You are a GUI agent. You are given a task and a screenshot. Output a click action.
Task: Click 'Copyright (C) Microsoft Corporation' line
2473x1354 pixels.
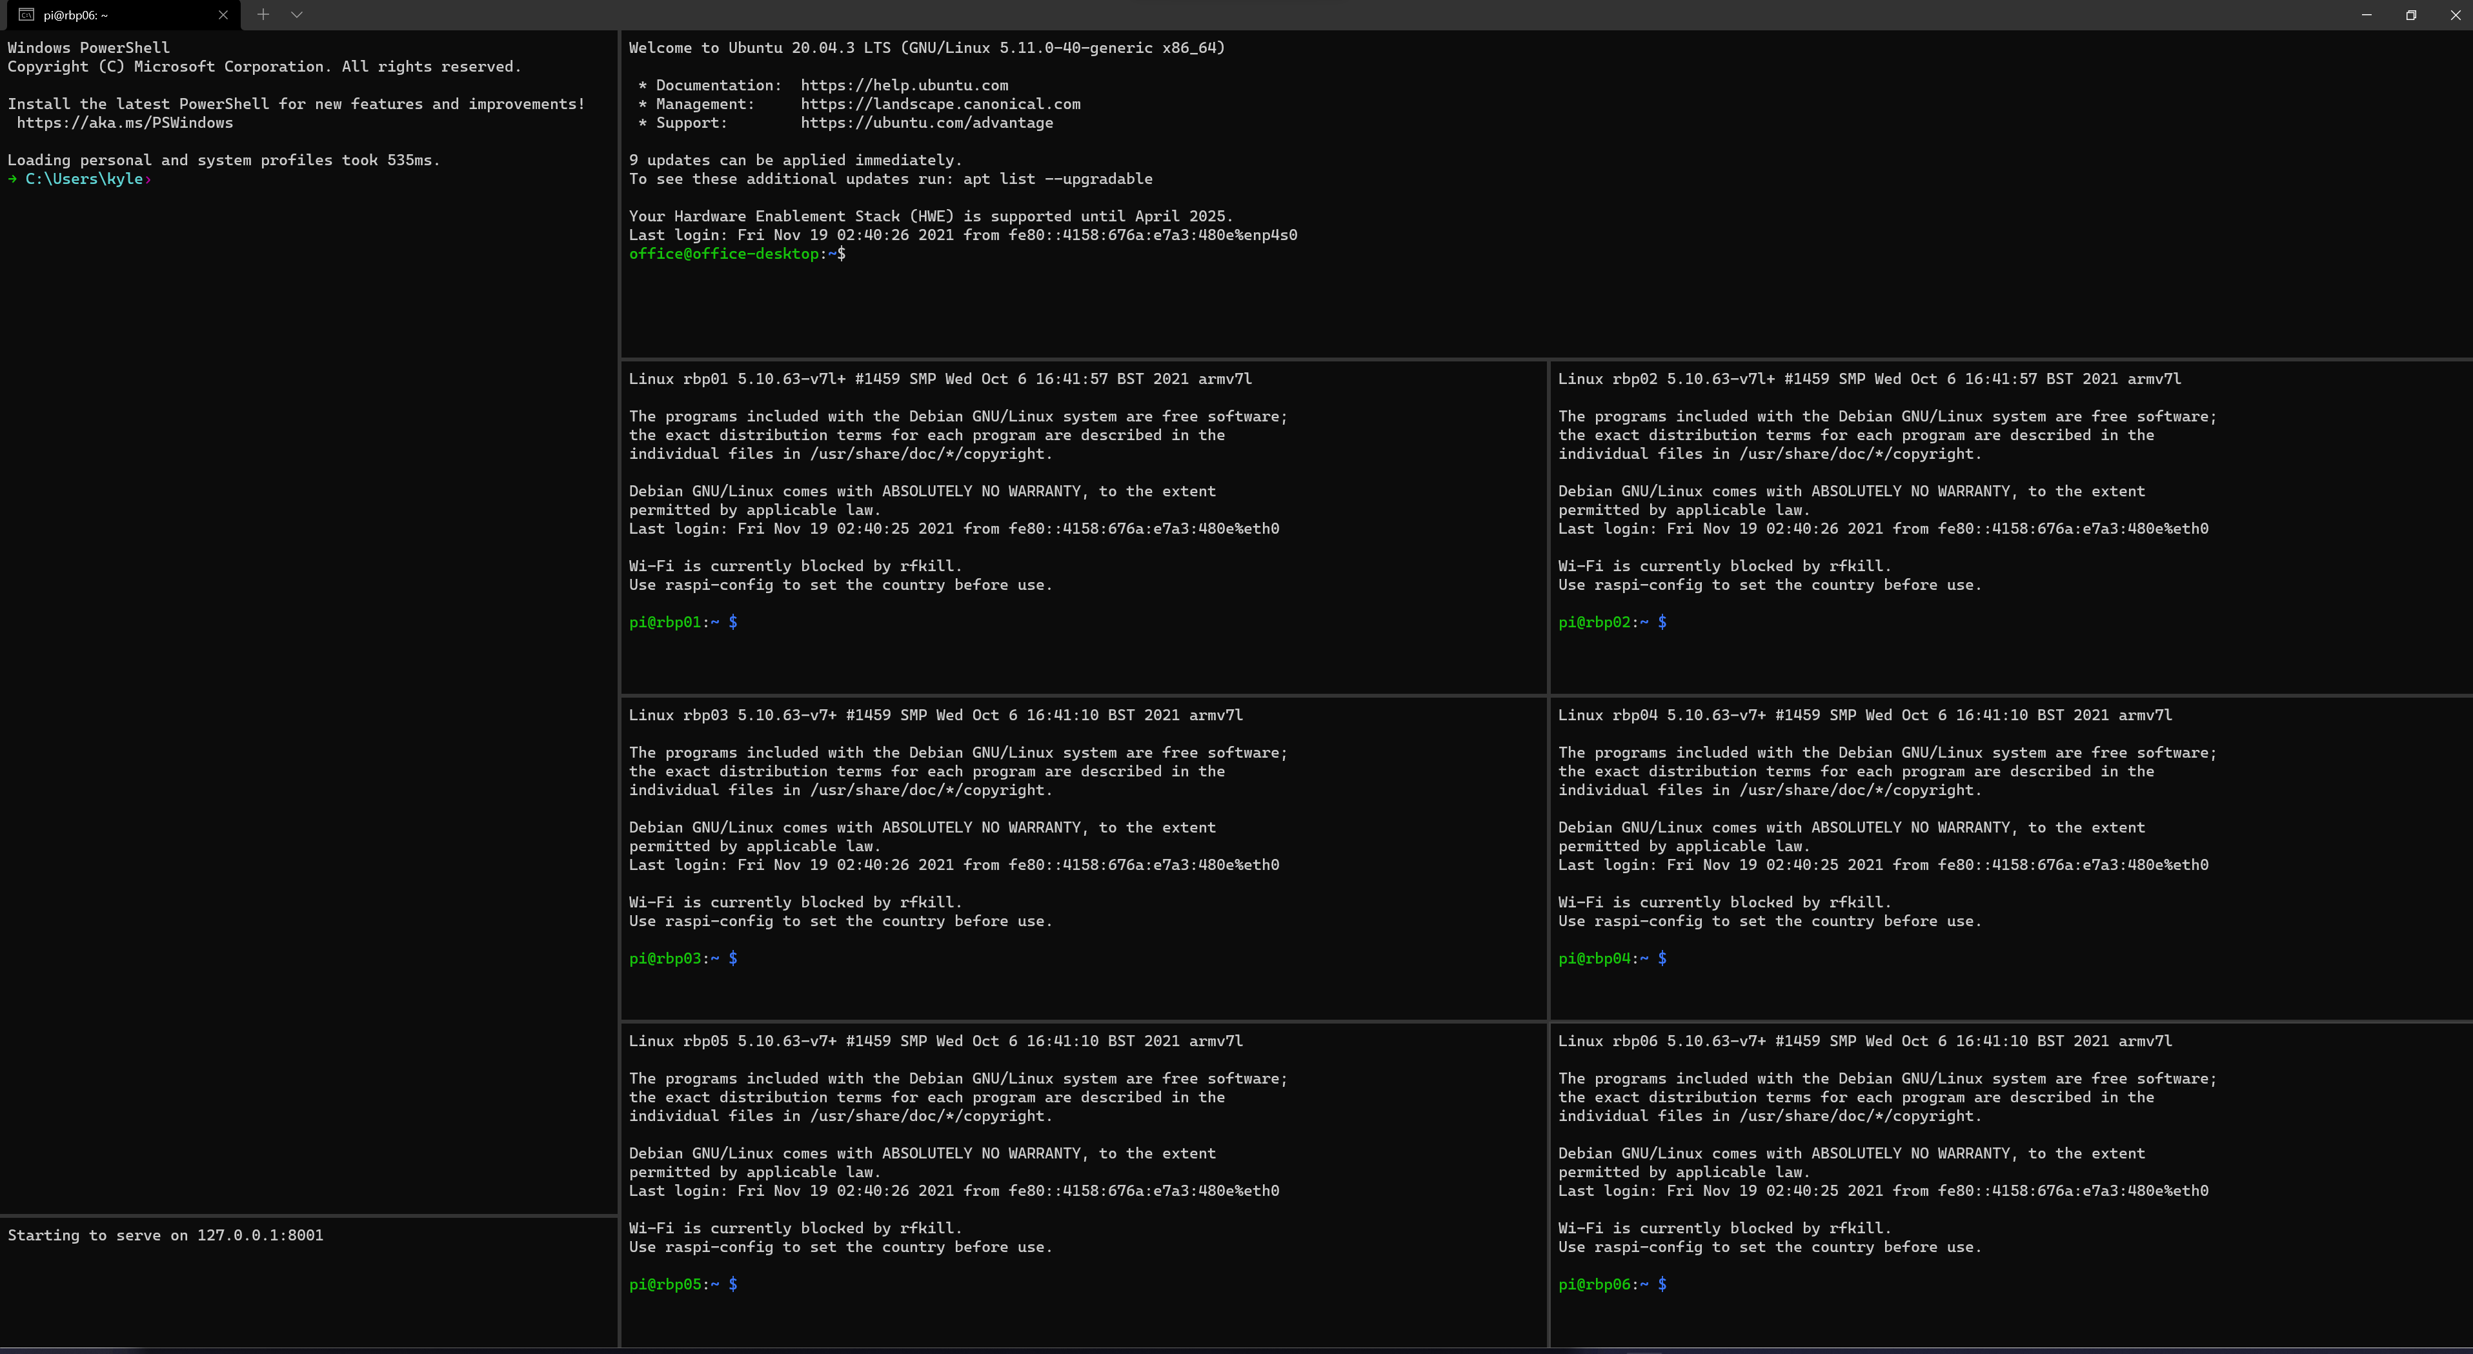tap(264, 66)
